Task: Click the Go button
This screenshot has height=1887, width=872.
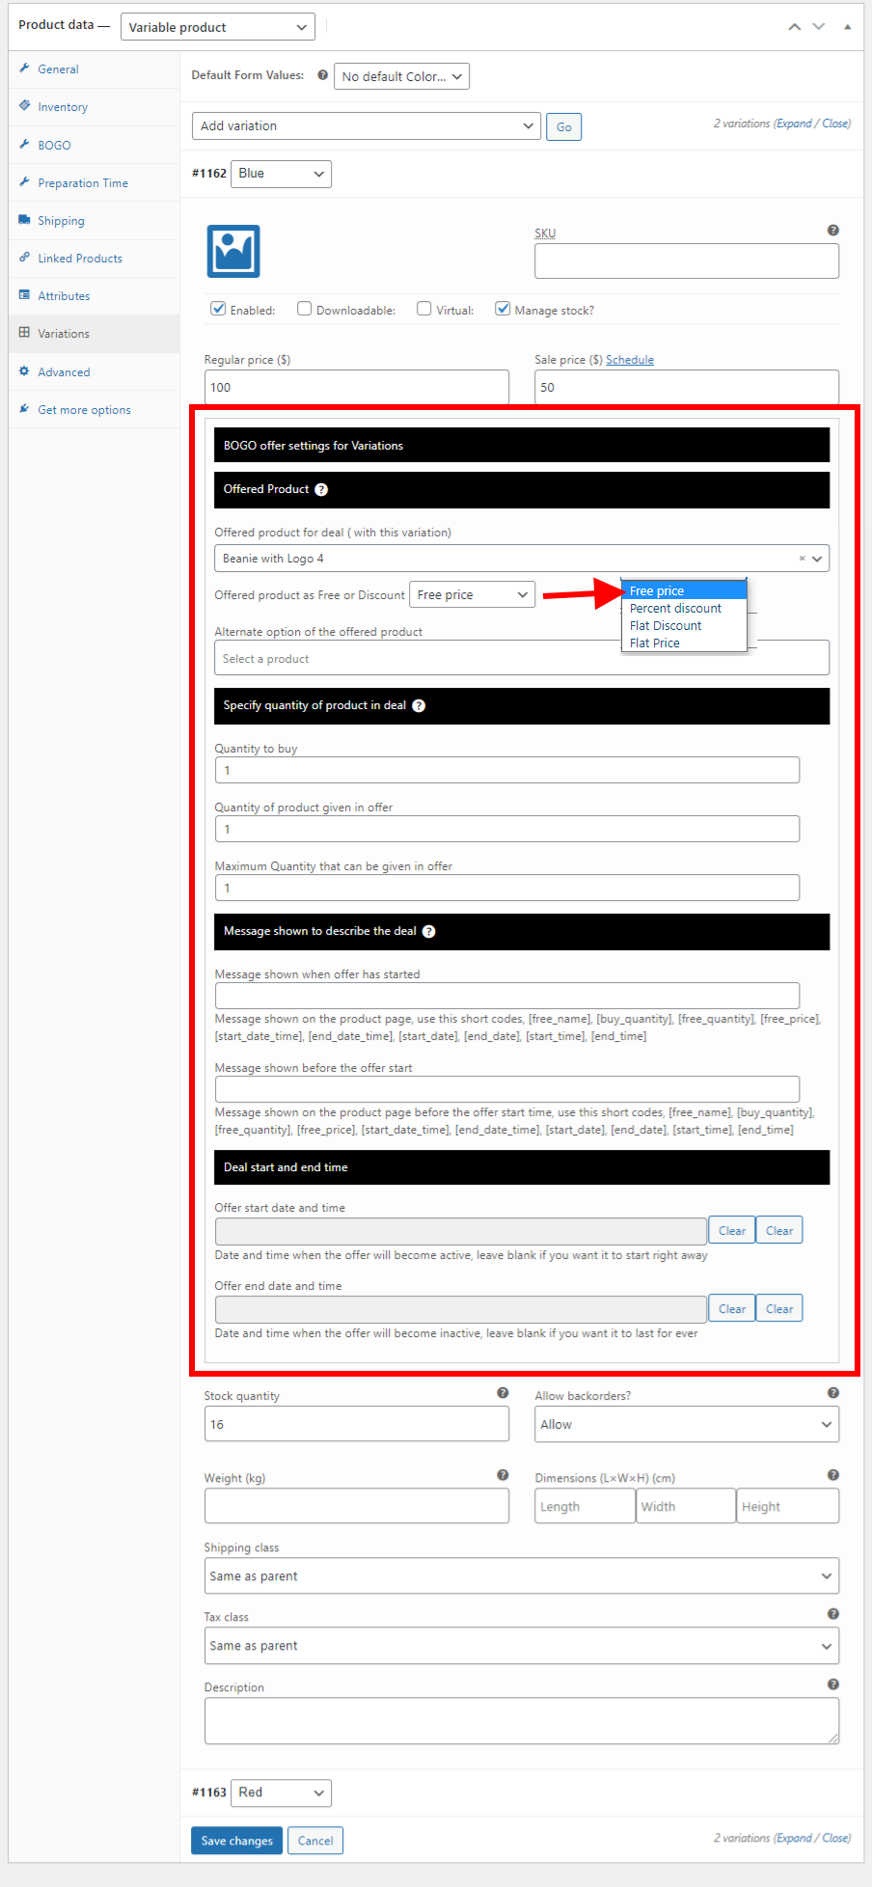Action: [x=564, y=127]
